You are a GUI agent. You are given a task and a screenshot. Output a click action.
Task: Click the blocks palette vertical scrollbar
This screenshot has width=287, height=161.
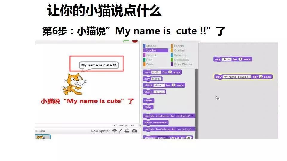[196, 103]
